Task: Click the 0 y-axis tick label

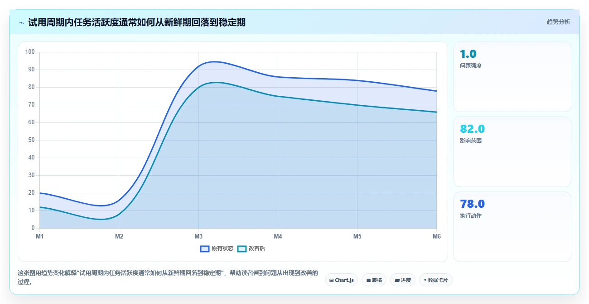Action: click(x=33, y=228)
